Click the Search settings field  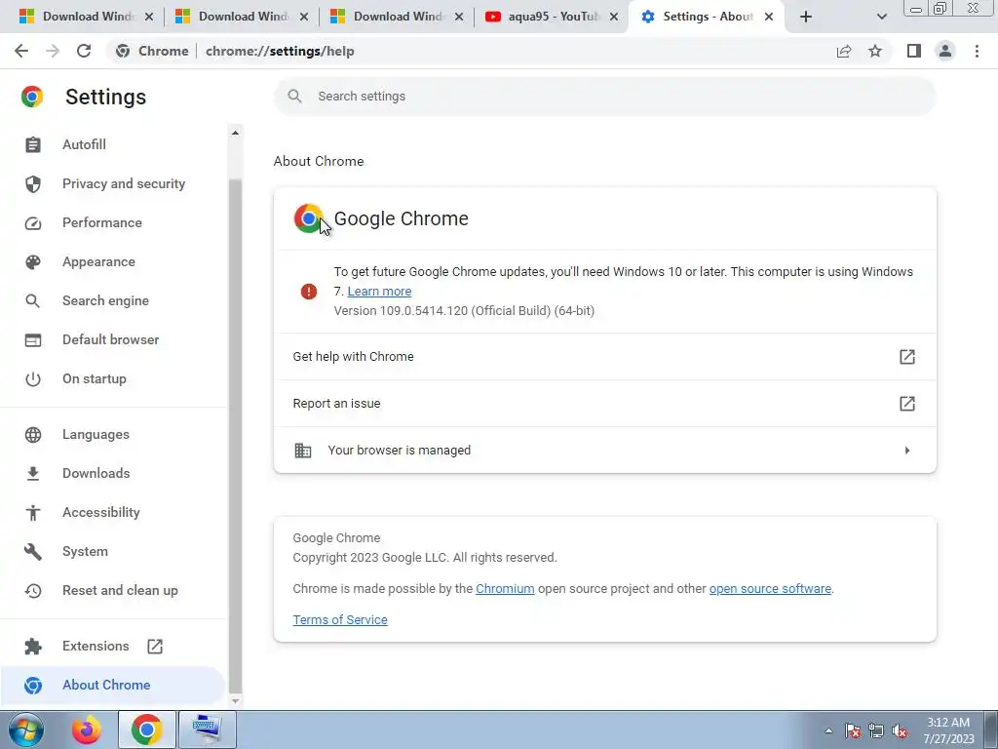tap(604, 97)
